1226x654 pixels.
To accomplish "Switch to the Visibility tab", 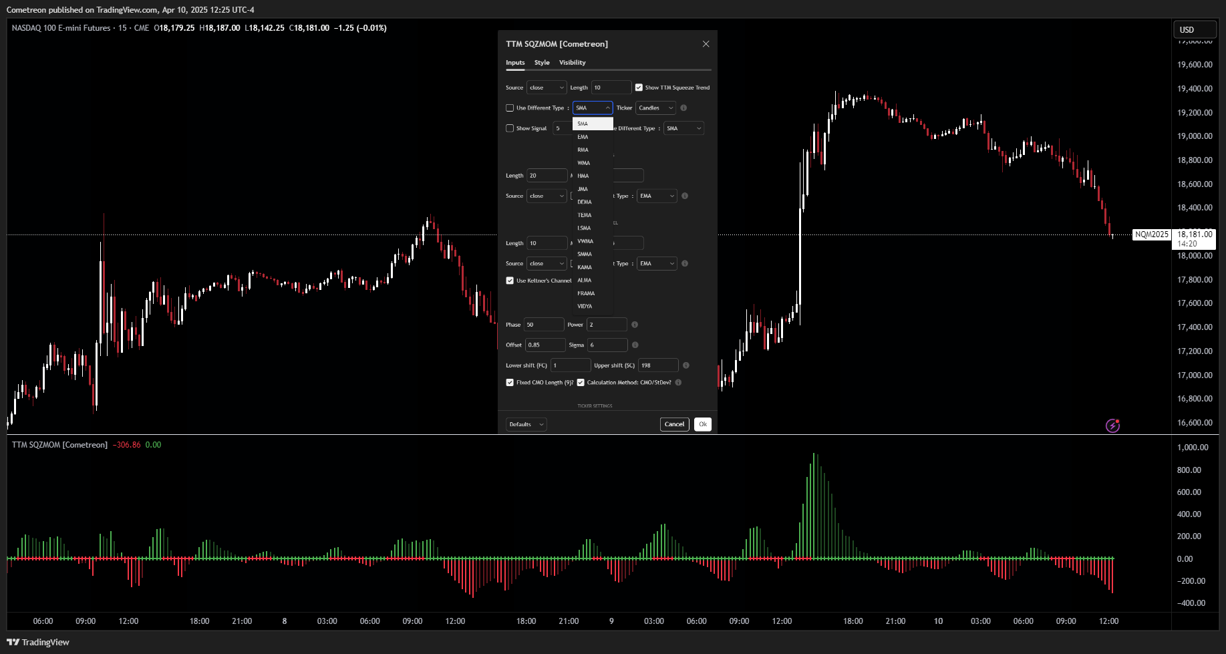I will click(x=573, y=63).
